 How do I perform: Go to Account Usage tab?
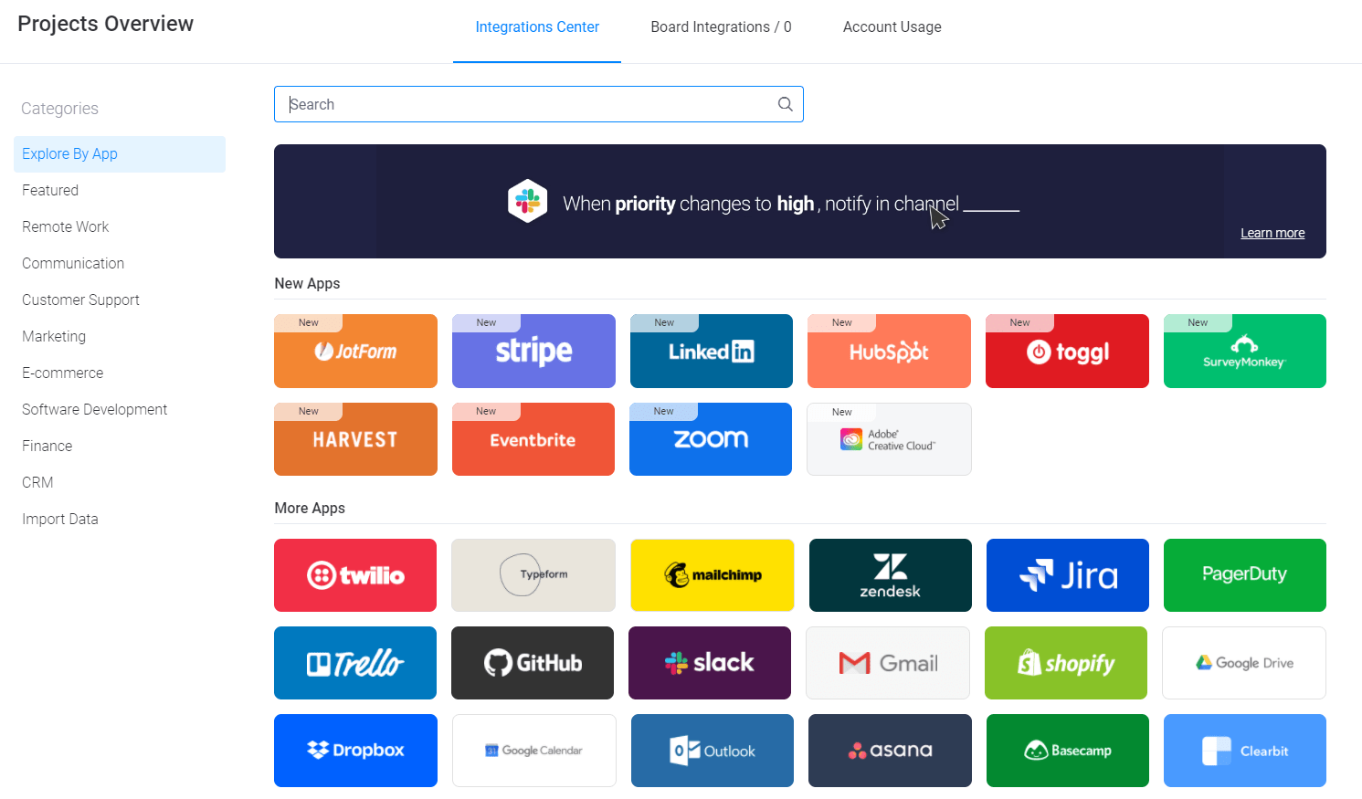(x=892, y=27)
